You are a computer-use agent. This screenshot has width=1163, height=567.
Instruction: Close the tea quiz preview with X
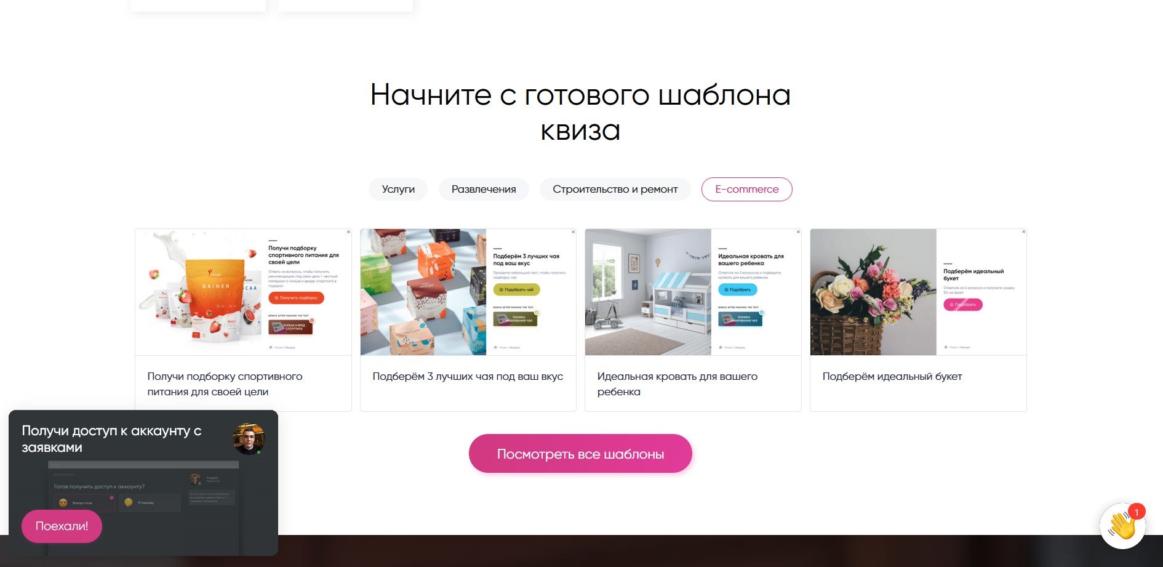573,232
